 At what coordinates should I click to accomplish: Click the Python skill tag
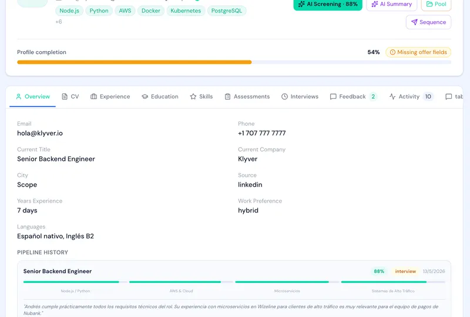tap(99, 11)
